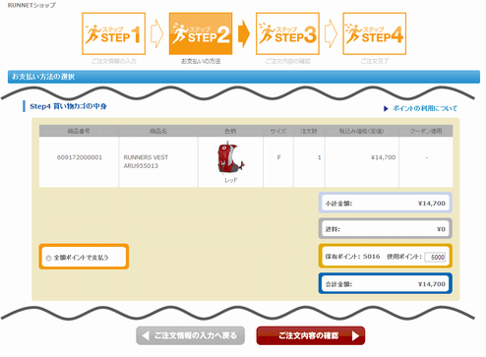Click the subtotal amount ¥14,700 box
The width and height of the screenshot is (486, 357).
(x=386, y=204)
